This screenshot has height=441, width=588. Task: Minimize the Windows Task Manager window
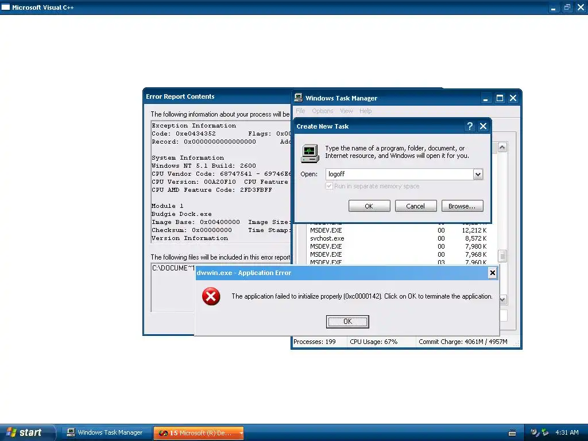pyautogui.click(x=486, y=98)
